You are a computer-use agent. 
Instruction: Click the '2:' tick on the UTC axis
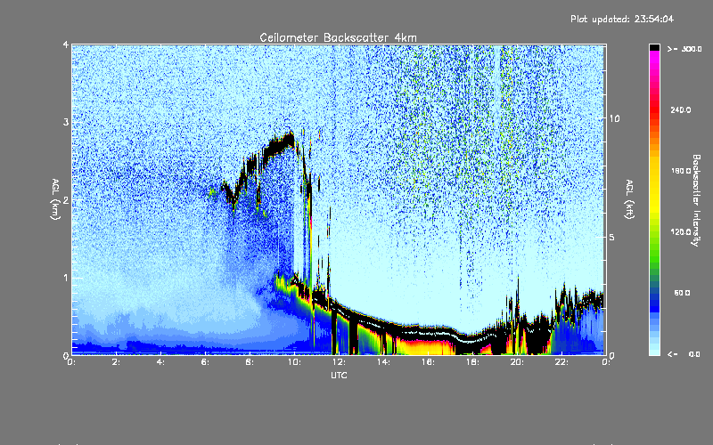(116, 362)
